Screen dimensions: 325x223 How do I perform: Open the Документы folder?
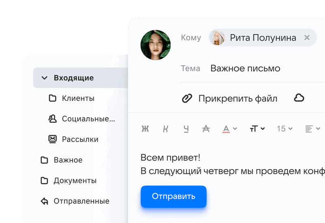click(75, 180)
